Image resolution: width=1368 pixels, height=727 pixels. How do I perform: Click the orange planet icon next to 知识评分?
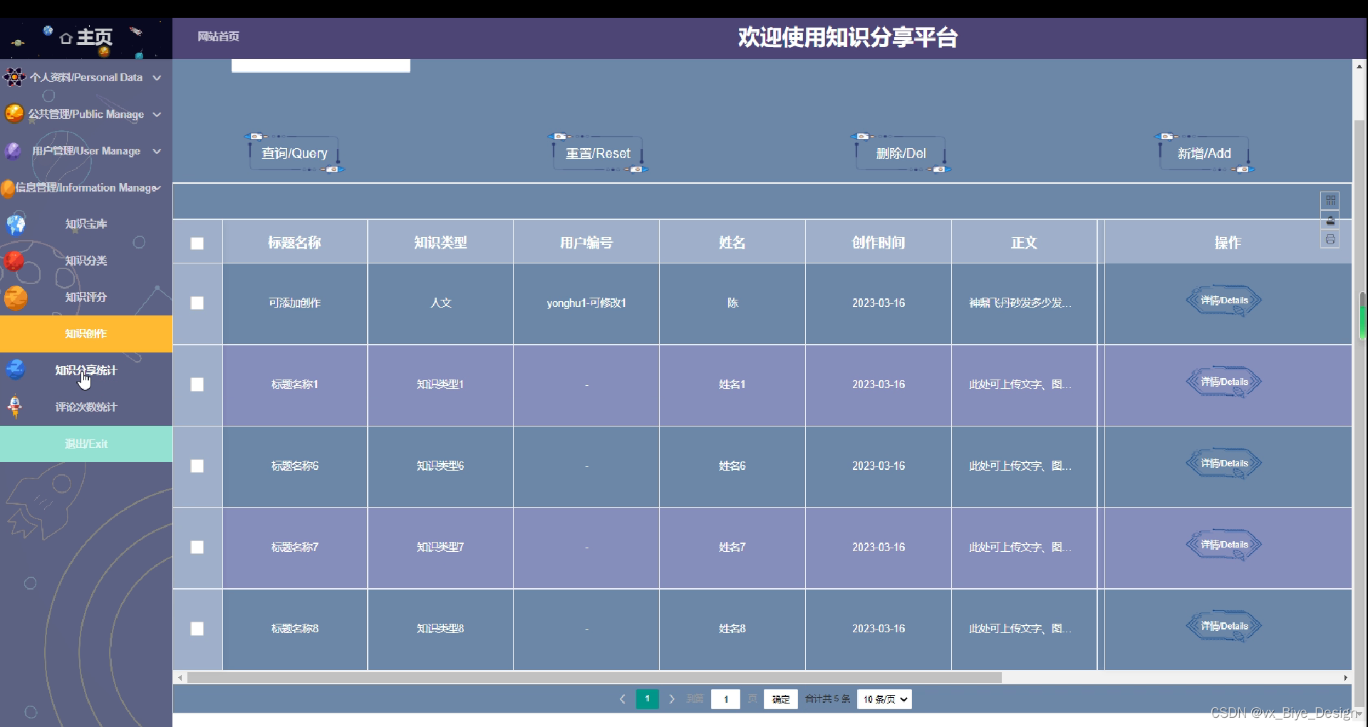(x=16, y=298)
